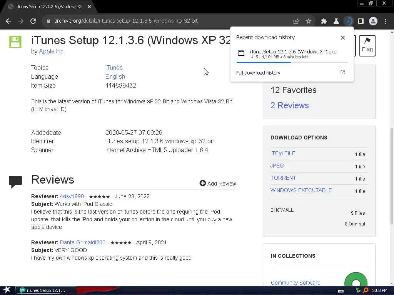Click the download progress bar
394x295 pixels.
click(292, 62)
